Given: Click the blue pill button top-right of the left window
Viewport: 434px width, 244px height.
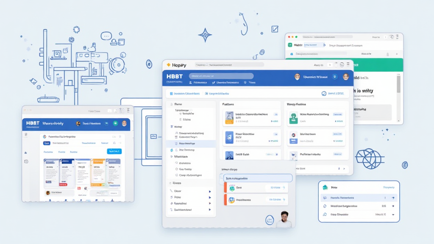Looking at the screenshot, I should [x=114, y=151].
